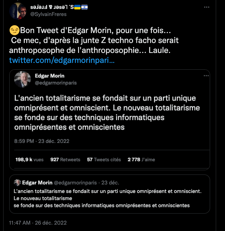Click the Israel flag emoji in the display name
This screenshot has height=231, width=225.
pos(84,7)
